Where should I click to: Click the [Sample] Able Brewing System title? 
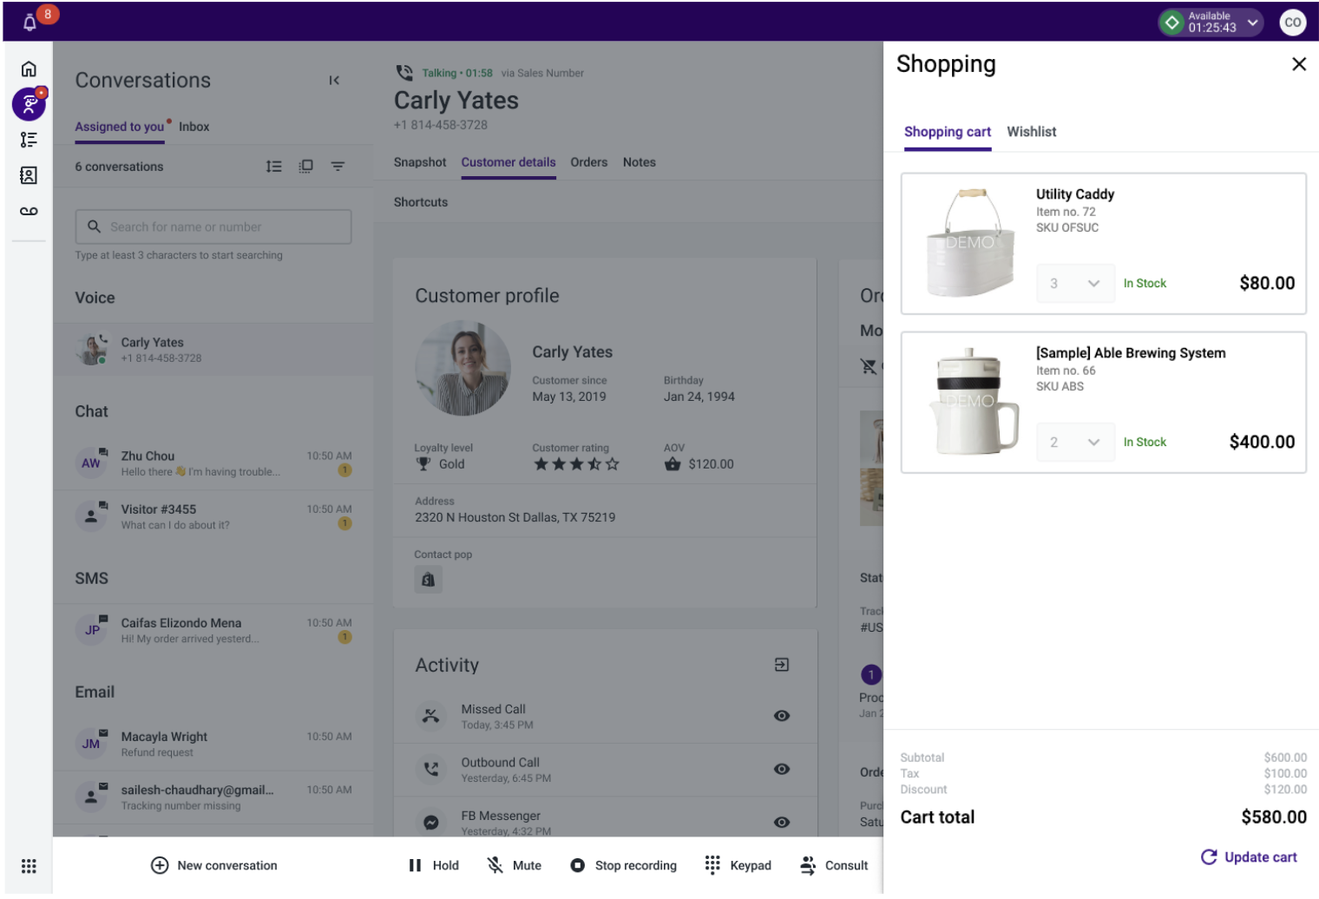click(x=1131, y=353)
